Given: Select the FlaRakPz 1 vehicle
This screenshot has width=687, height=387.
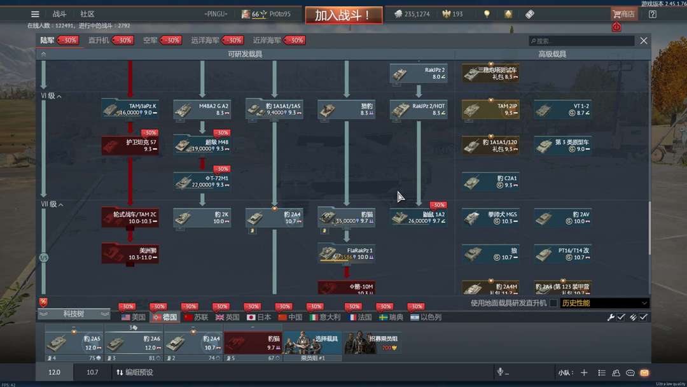Looking at the screenshot, I should click(x=346, y=254).
